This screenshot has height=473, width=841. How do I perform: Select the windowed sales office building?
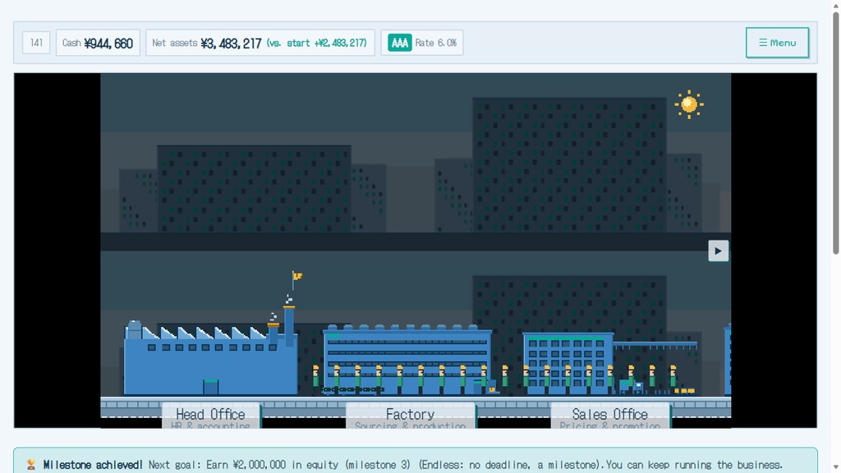pos(568,364)
